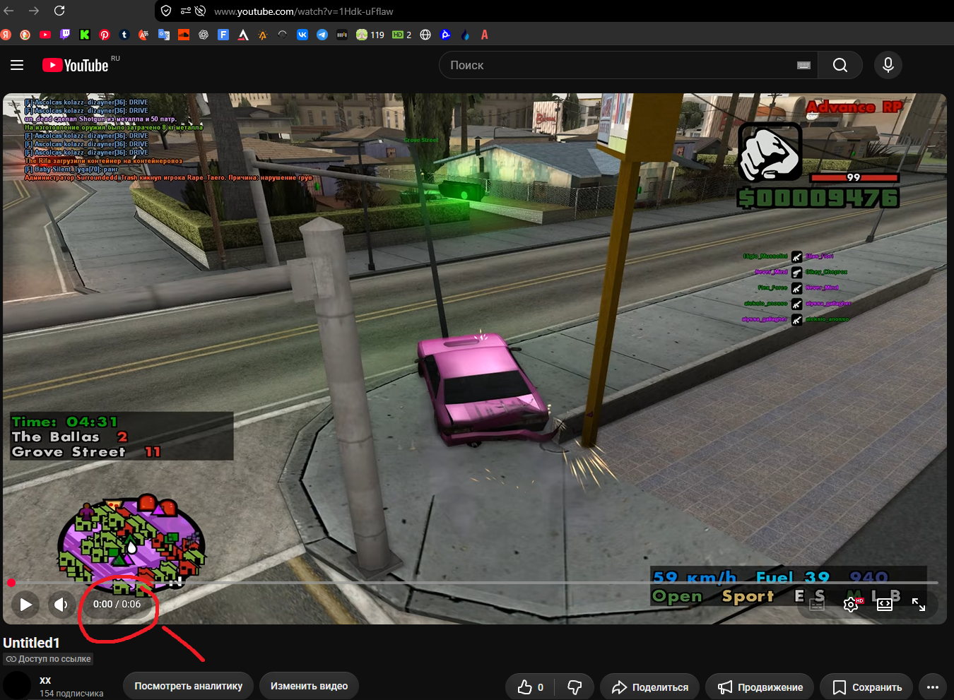This screenshot has height=700, width=954.
Task: Open the Twitch bookmark
Action: tap(65, 35)
